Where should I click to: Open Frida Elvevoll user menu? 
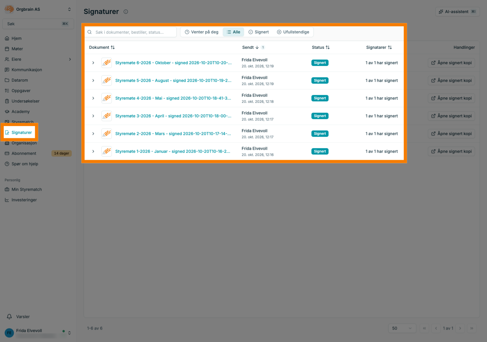coord(38,333)
